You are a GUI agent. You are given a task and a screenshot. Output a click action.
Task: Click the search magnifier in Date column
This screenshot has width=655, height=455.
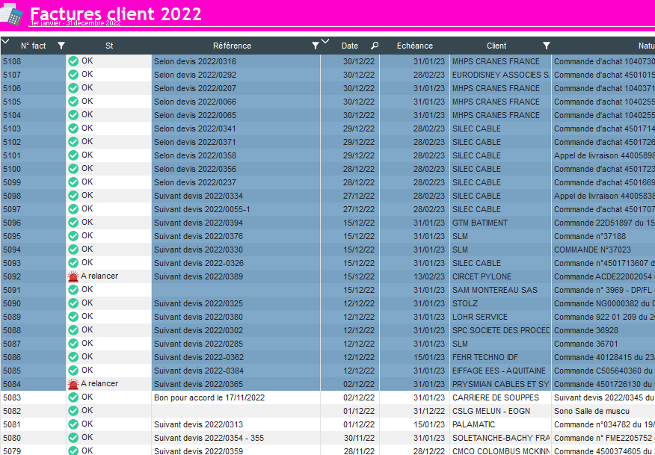click(375, 46)
